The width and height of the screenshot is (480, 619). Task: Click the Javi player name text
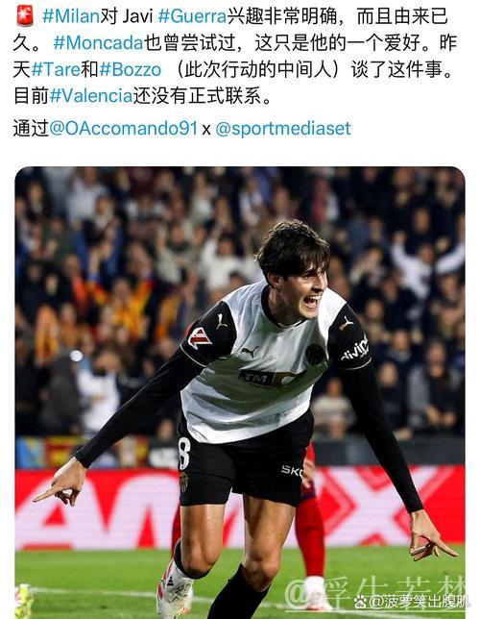coord(137,16)
